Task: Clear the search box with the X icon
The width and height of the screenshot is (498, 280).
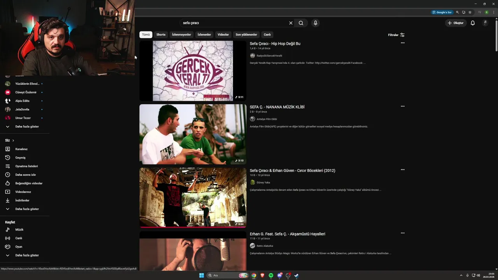Action: (x=291, y=23)
